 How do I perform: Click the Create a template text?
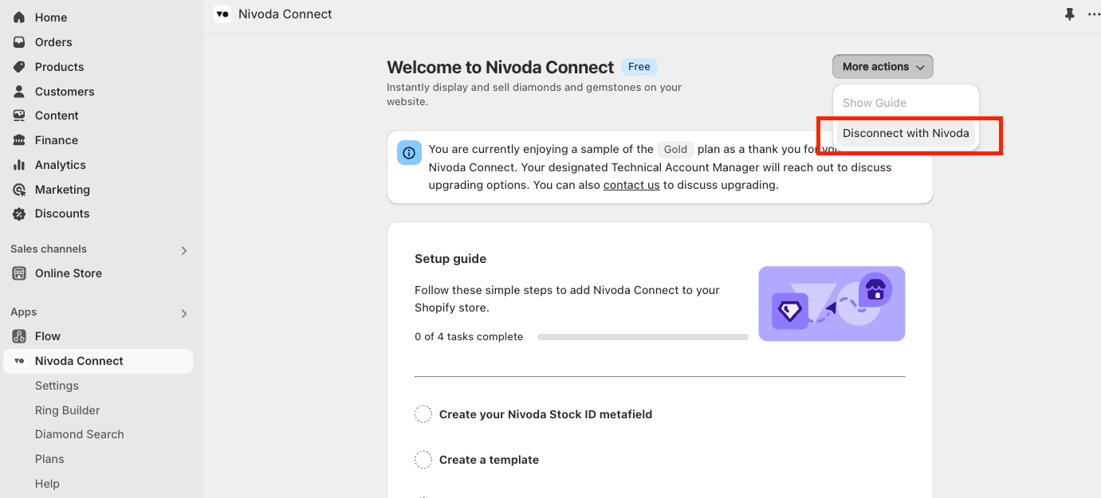click(x=489, y=460)
